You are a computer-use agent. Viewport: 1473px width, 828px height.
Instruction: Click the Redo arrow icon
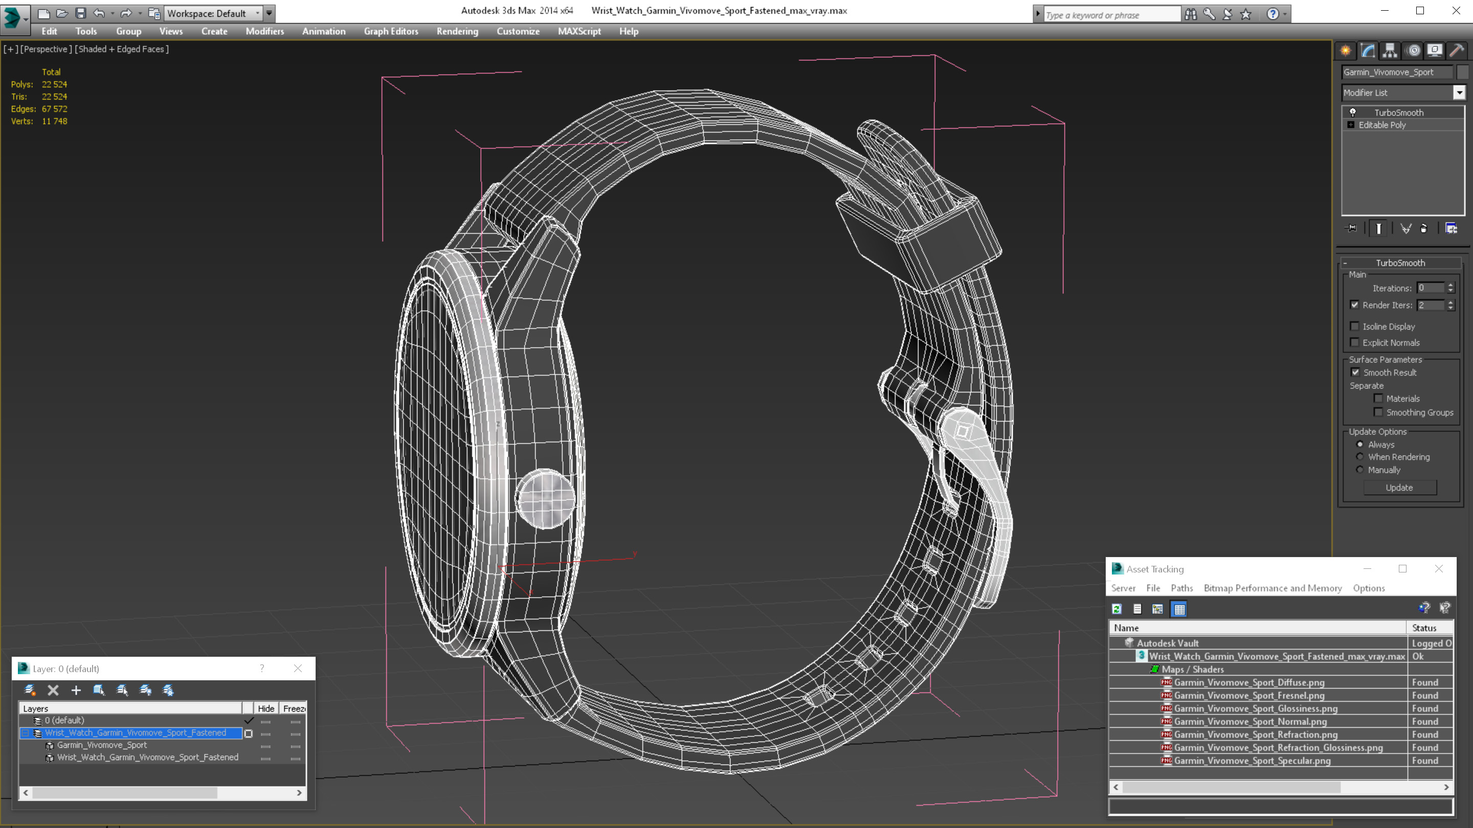click(x=126, y=13)
